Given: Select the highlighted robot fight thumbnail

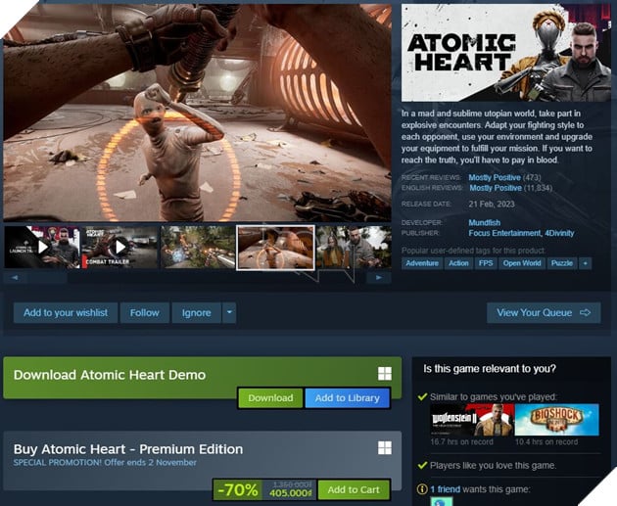Looking at the screenshot, I should (x=275, y=248).
